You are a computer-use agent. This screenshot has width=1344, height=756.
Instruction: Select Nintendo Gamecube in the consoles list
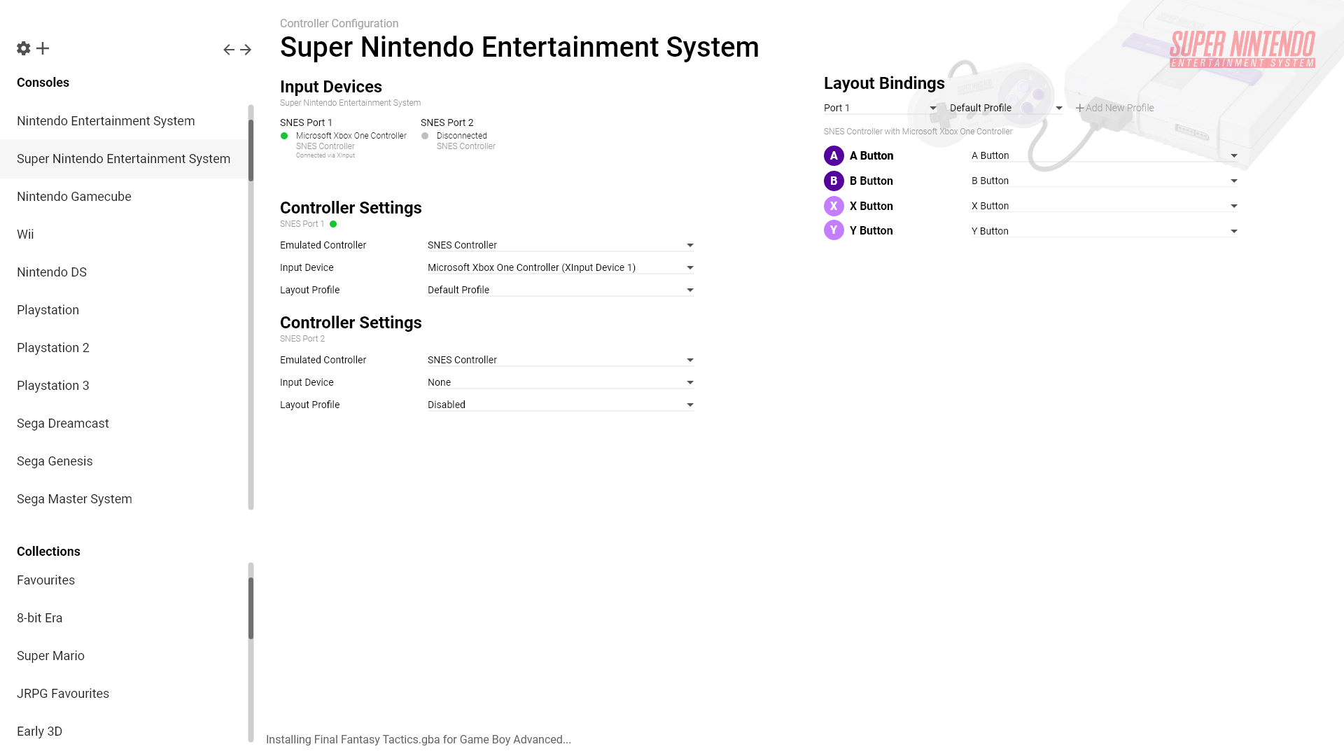74,197
